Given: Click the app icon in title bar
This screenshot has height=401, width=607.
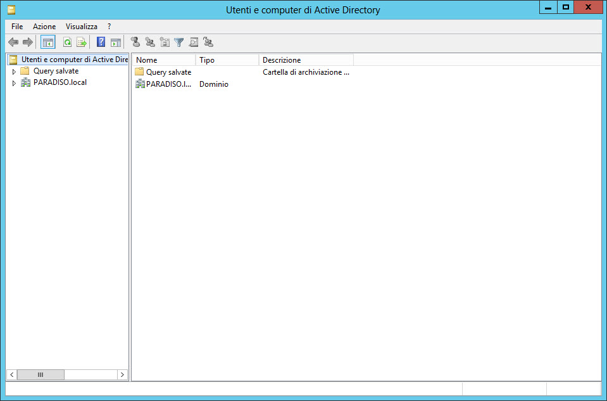Looking at the screenshot, I should coord(11,10).
